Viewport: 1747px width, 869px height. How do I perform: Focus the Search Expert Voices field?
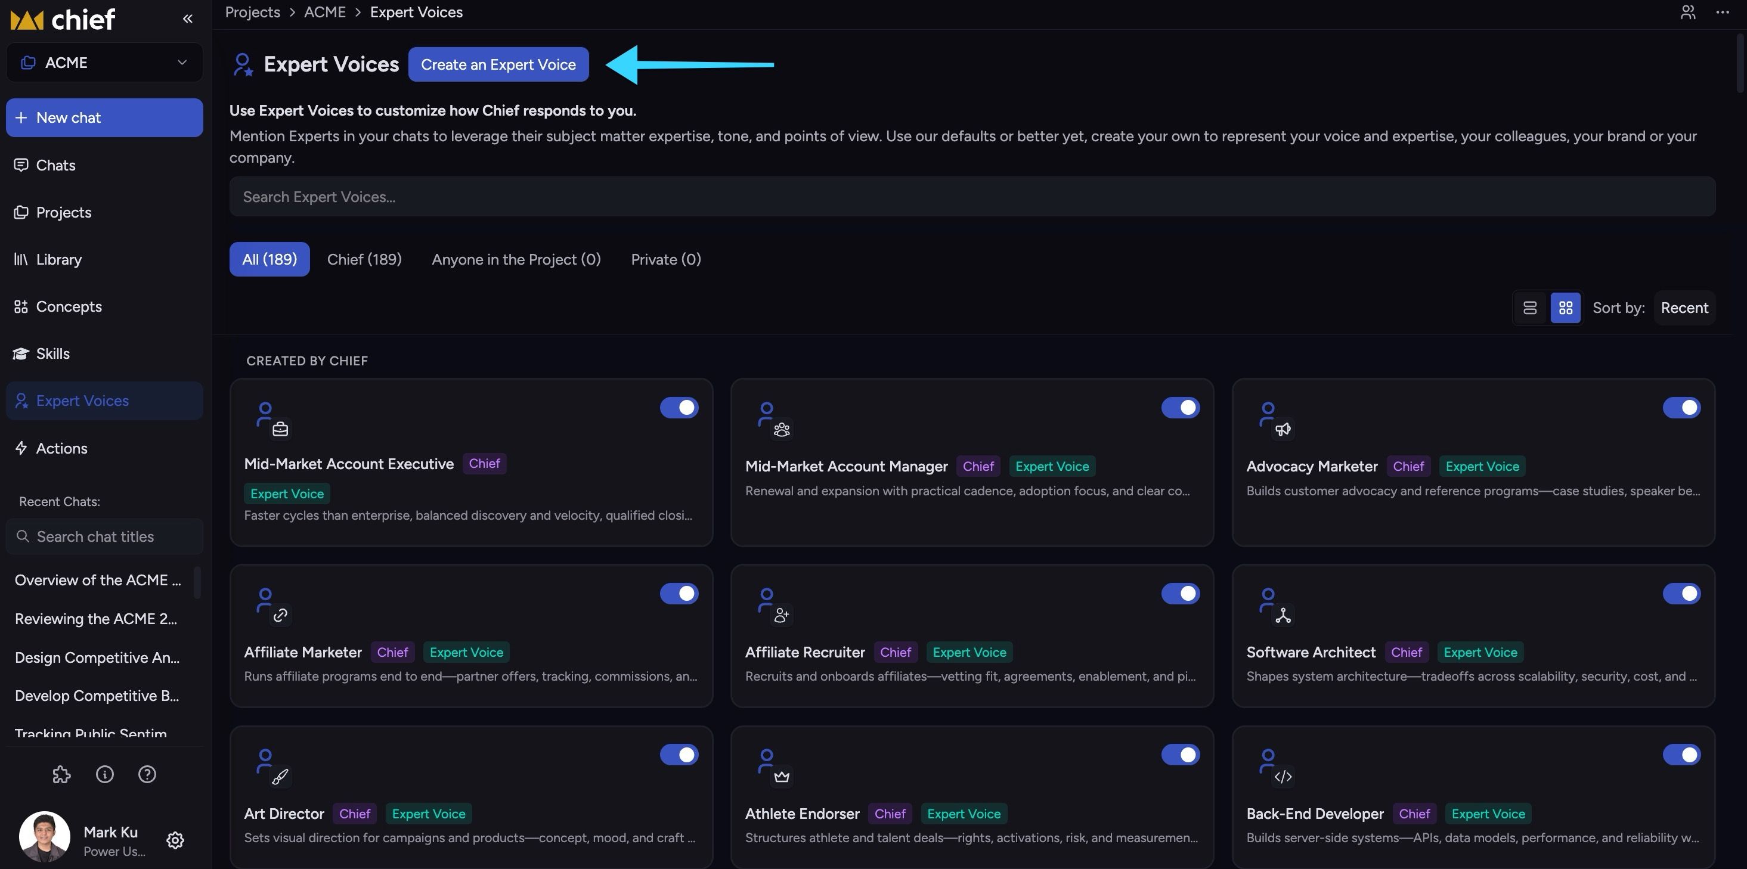[x=972, y=197]
